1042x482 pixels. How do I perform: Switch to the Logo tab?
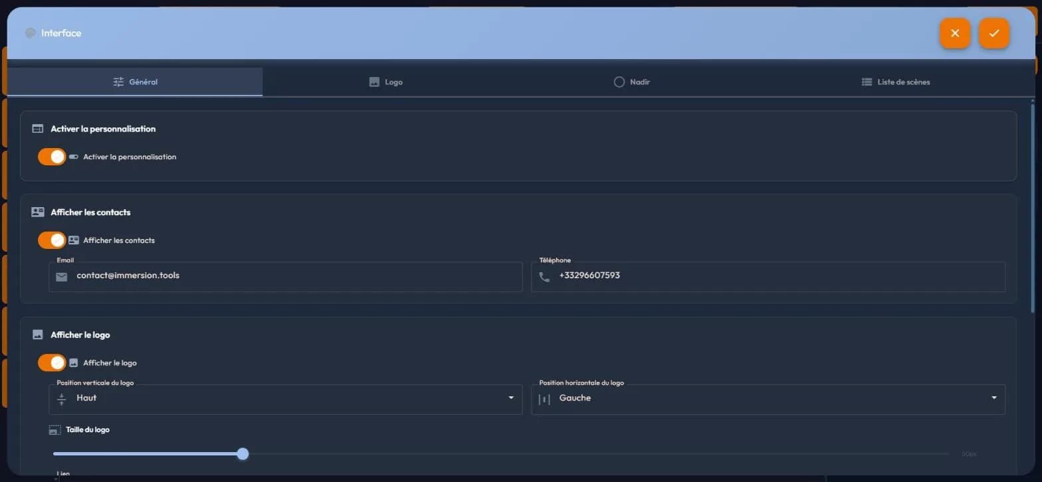pos(386,82)
